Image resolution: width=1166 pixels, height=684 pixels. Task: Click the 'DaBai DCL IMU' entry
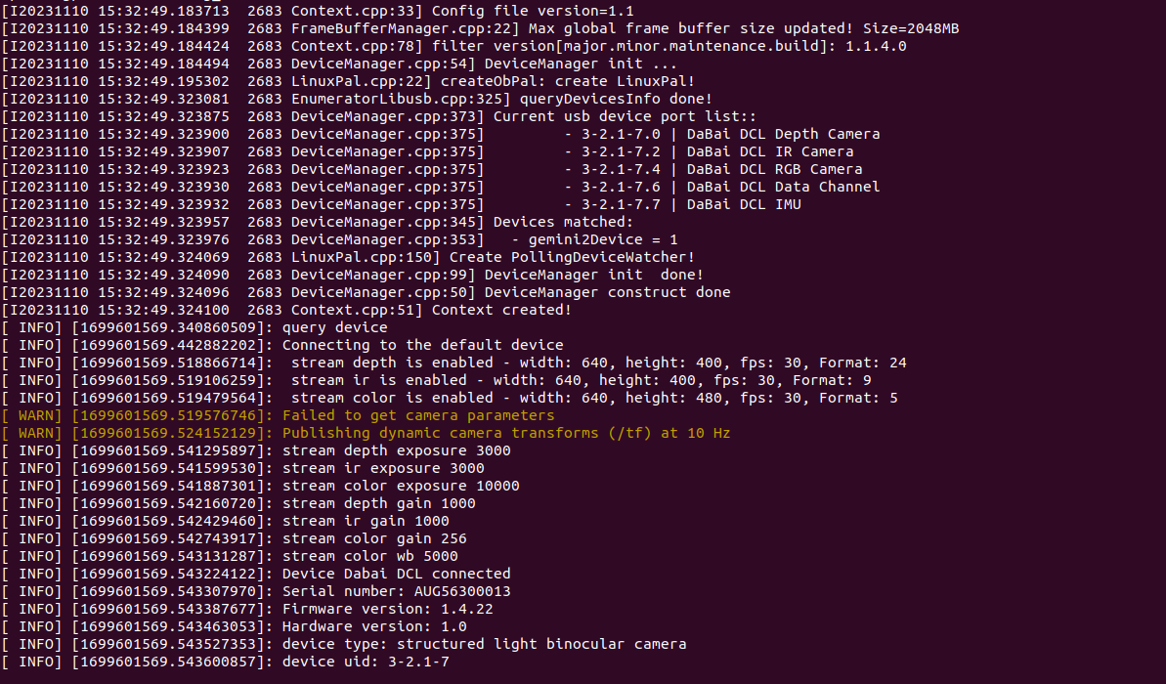point(744,204)
